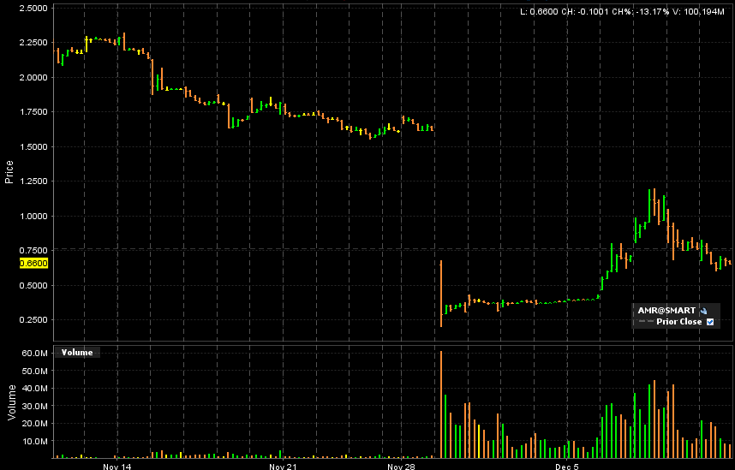
Task: Click the yellow 0.6600 current price marker
Action: point(33,264)
